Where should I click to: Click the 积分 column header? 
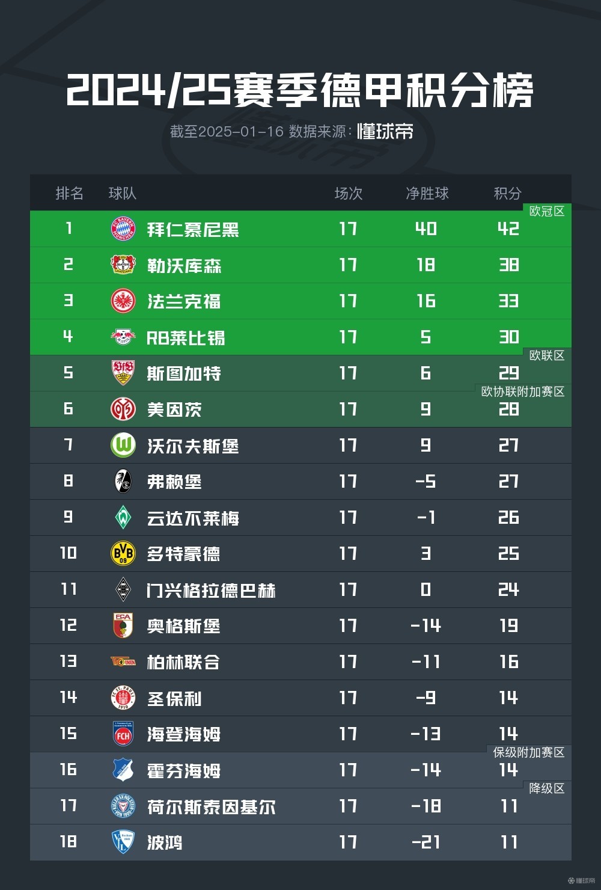point(508,193)
